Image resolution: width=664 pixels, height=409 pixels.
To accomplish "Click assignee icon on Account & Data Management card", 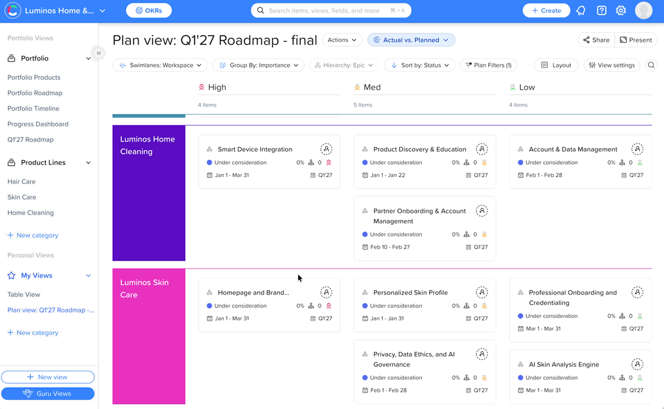I will point(637,149).
